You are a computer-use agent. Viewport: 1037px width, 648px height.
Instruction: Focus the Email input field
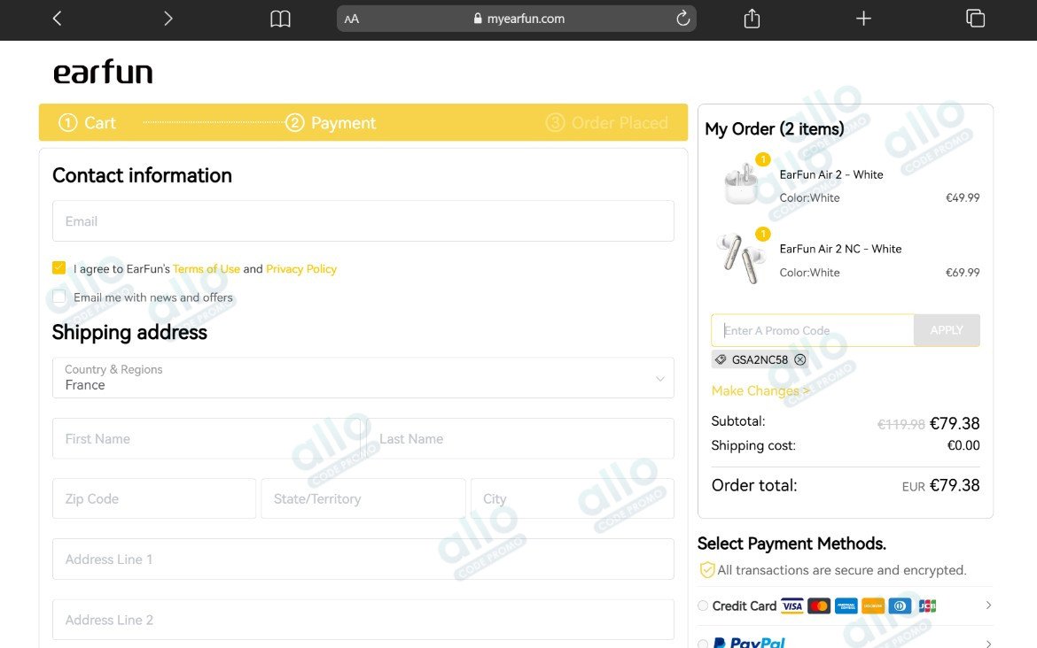point(363,221)
